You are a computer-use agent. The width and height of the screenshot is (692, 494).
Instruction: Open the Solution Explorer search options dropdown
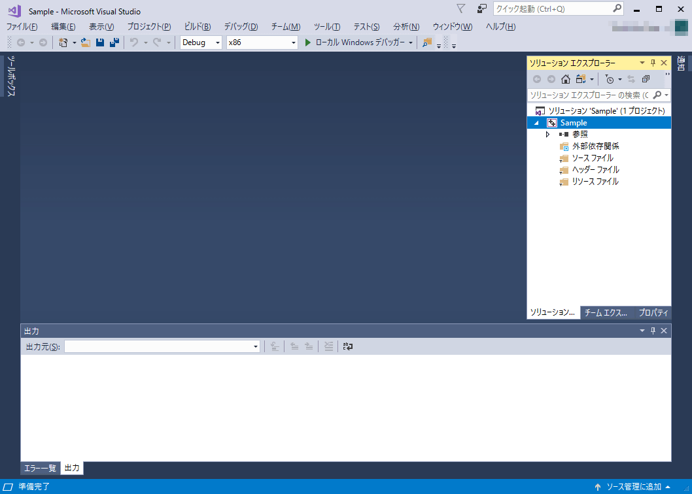pyautogui.click(x=666, y=95)
